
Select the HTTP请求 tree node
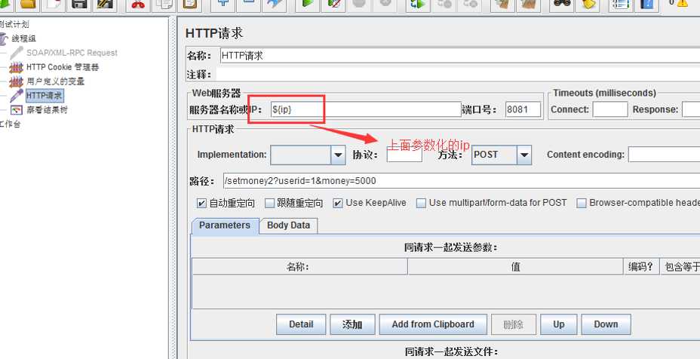pyautogui.click(x=45, y=96)
